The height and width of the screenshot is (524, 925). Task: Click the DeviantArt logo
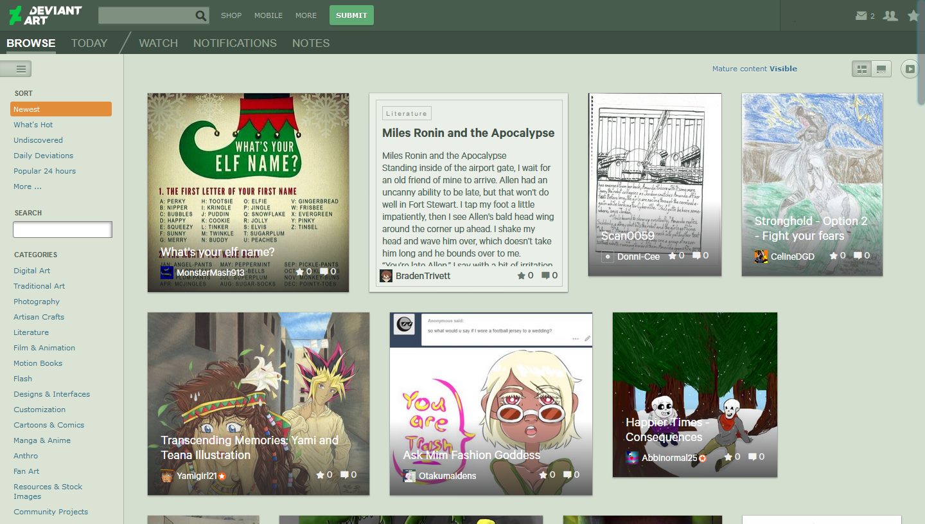point(45,15)
